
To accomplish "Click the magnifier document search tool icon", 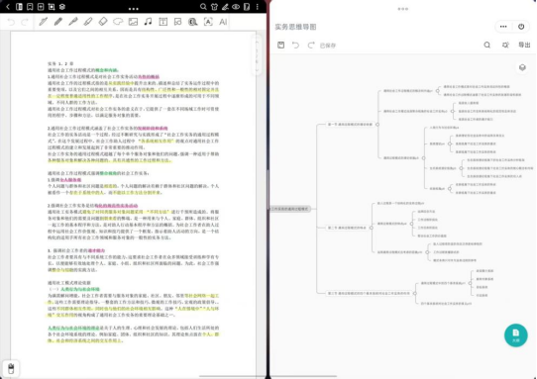I will coord(193,22).
